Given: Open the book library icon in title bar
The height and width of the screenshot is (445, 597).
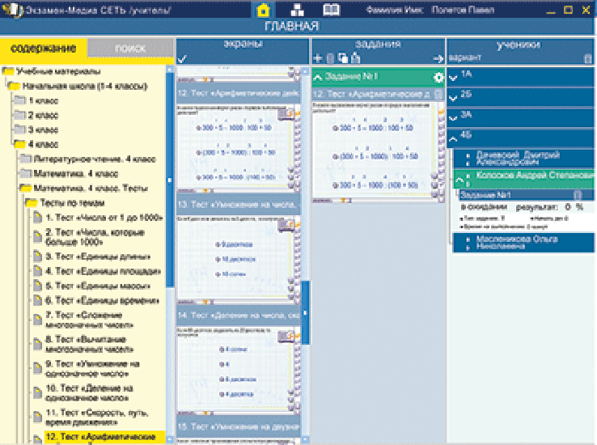Looking at the screenshot, I should [331, 10].
